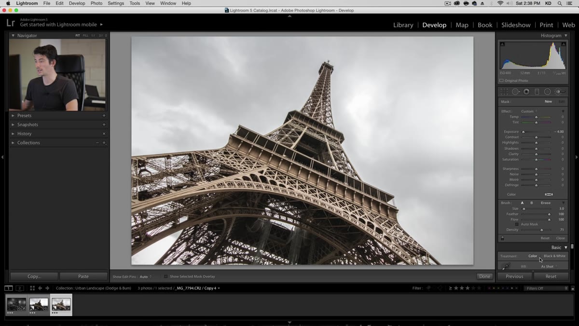
Task: Go forward with the filmstrip right arrow
Action: click(47, 288)
